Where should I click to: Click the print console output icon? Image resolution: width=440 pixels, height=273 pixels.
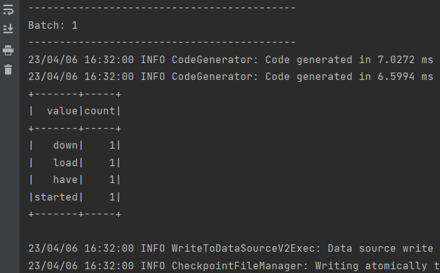pos(8,50)
